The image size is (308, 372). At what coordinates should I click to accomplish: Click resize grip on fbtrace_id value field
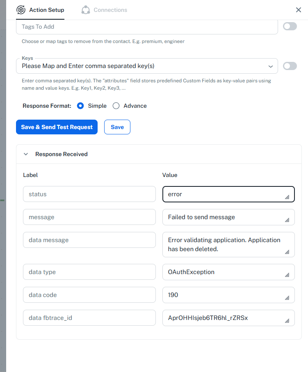pyautogui.click(x=287, y=321)
